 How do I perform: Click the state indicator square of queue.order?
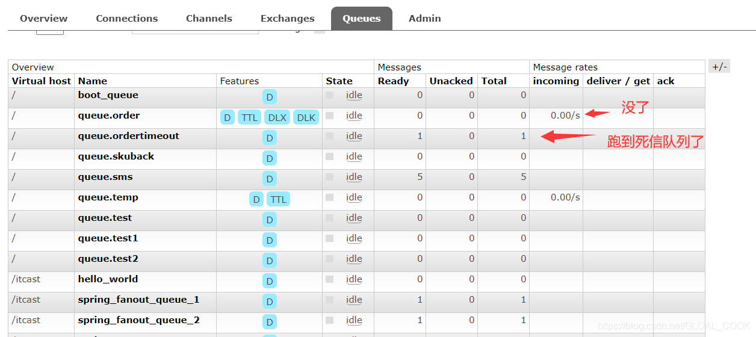click(x=329, y=116)
